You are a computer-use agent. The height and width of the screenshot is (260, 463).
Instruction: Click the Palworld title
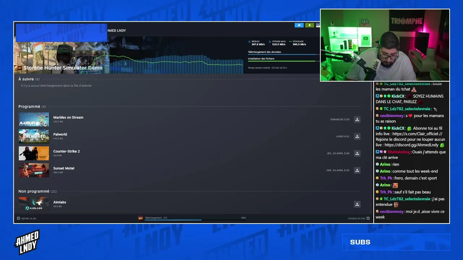click(60, 134)
